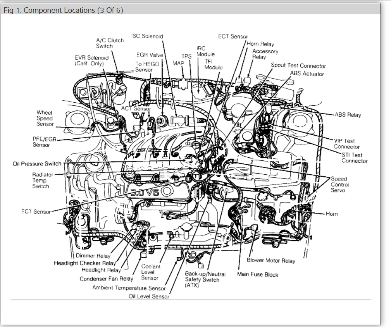Click the 'Oil Level Sensor' label
391x327 pixels.
pyautogui.click(x=149, y=296)
